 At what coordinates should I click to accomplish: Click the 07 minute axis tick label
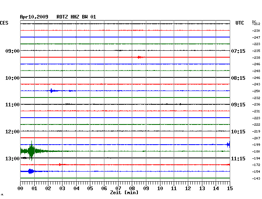[118, 189]
